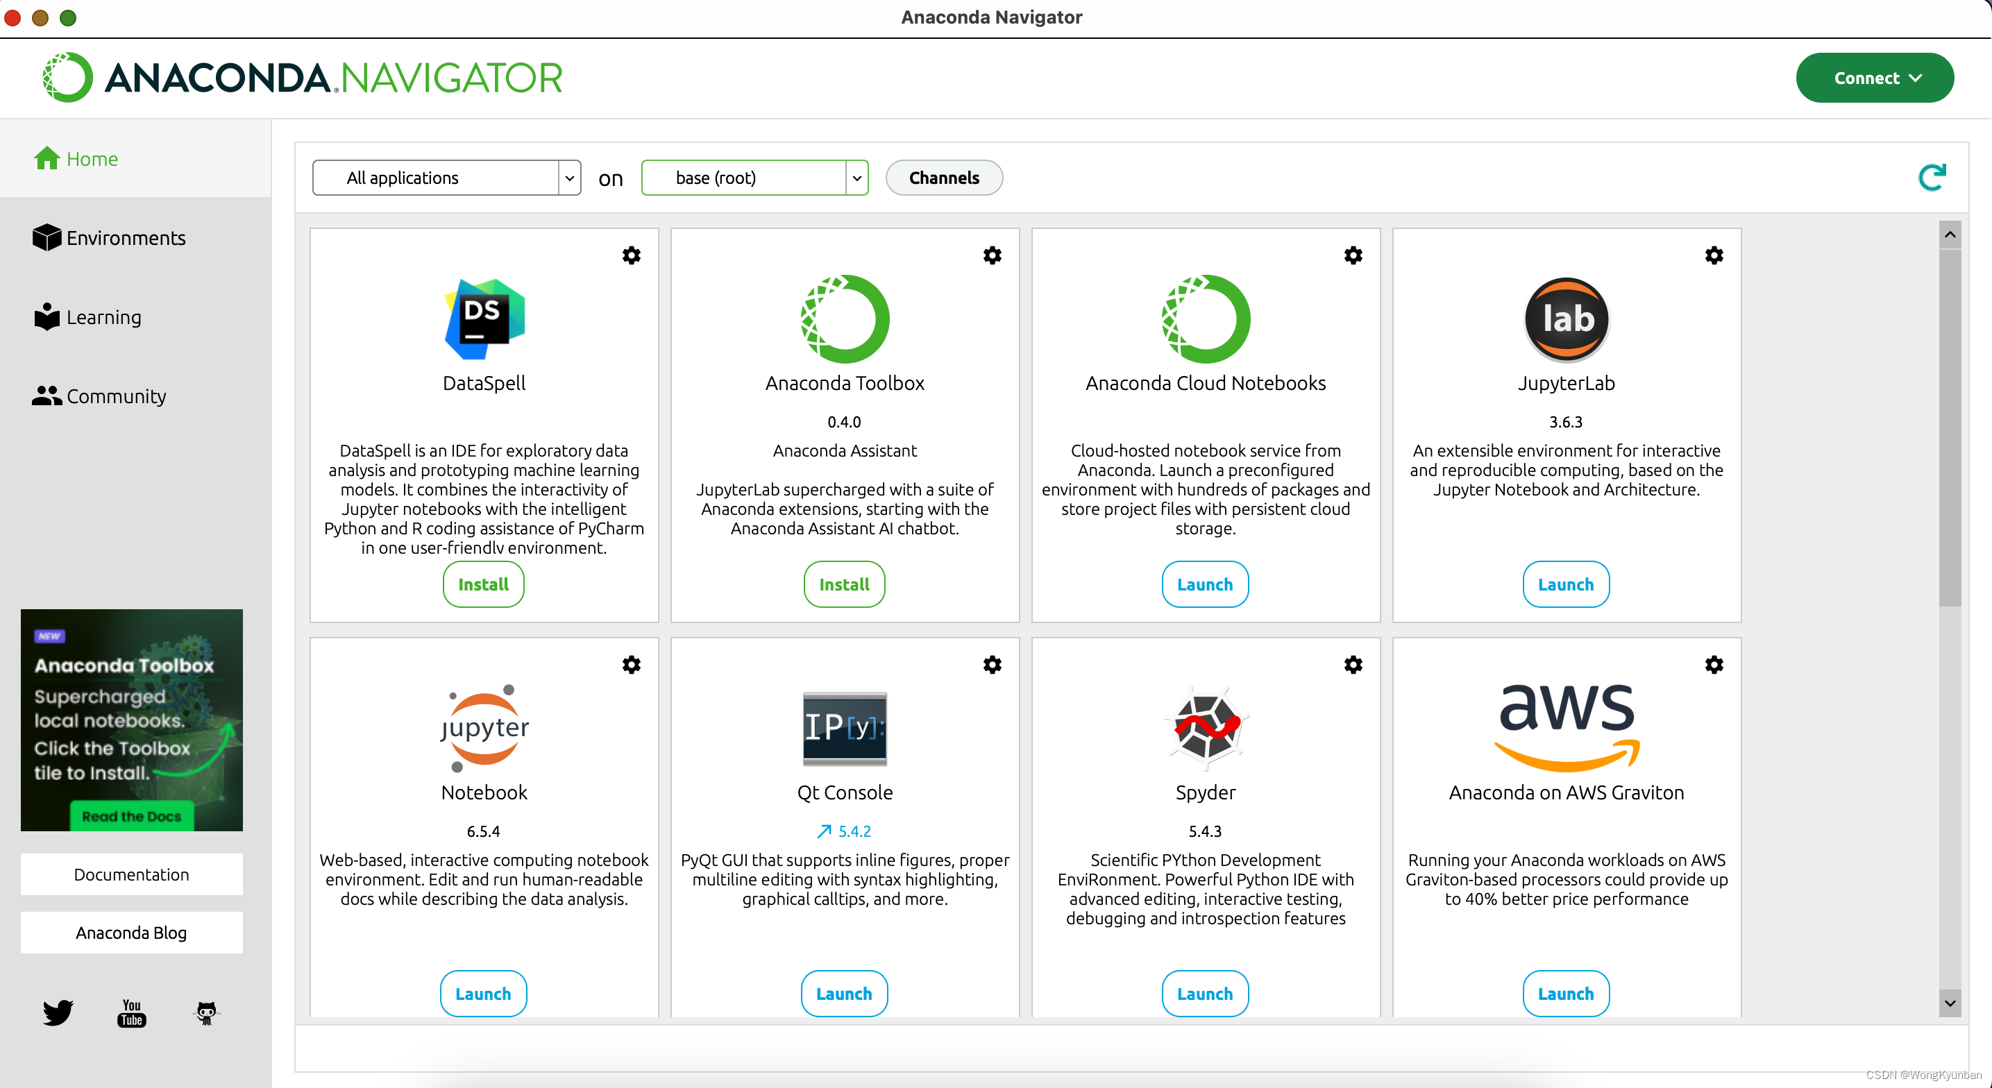
Task: Open gear menu on JupyterLab tile
Action: pos(1714,255)
